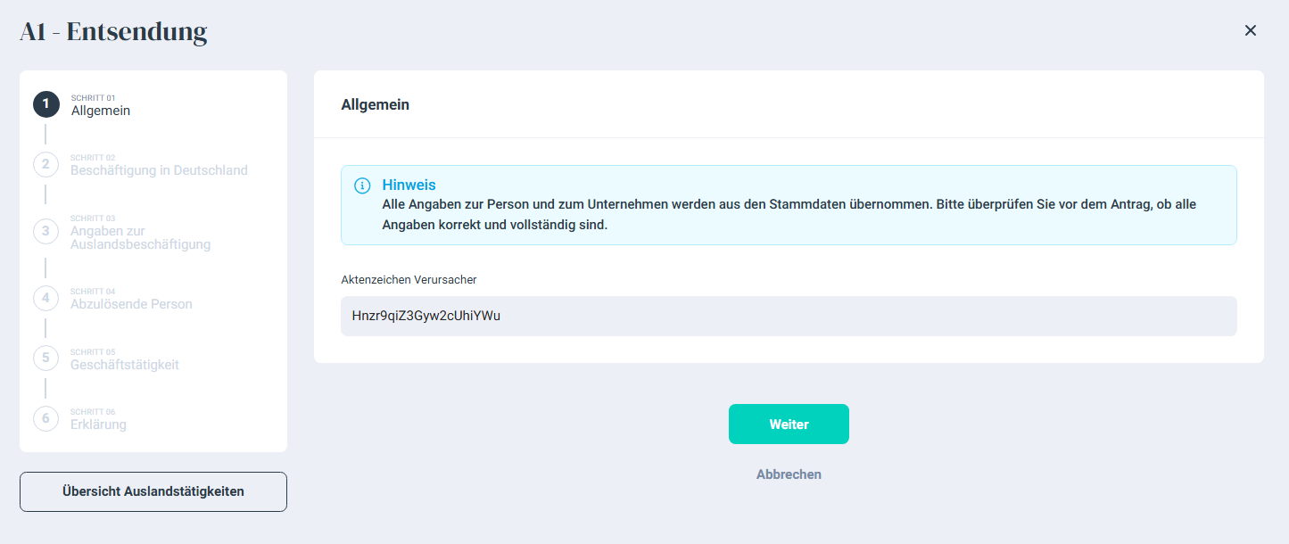Select the Abzulösende Person step label
The width and height of the screenshot is (1289, 544).
click(x=131, y=304)
